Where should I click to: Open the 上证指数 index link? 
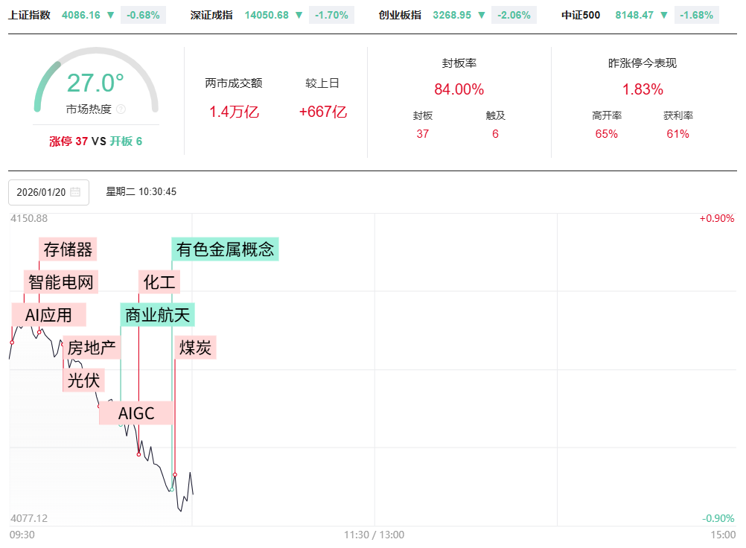30,15
